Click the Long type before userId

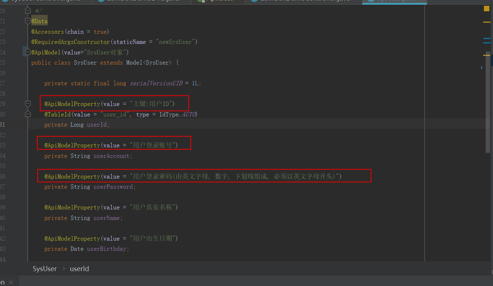[77, 125]
